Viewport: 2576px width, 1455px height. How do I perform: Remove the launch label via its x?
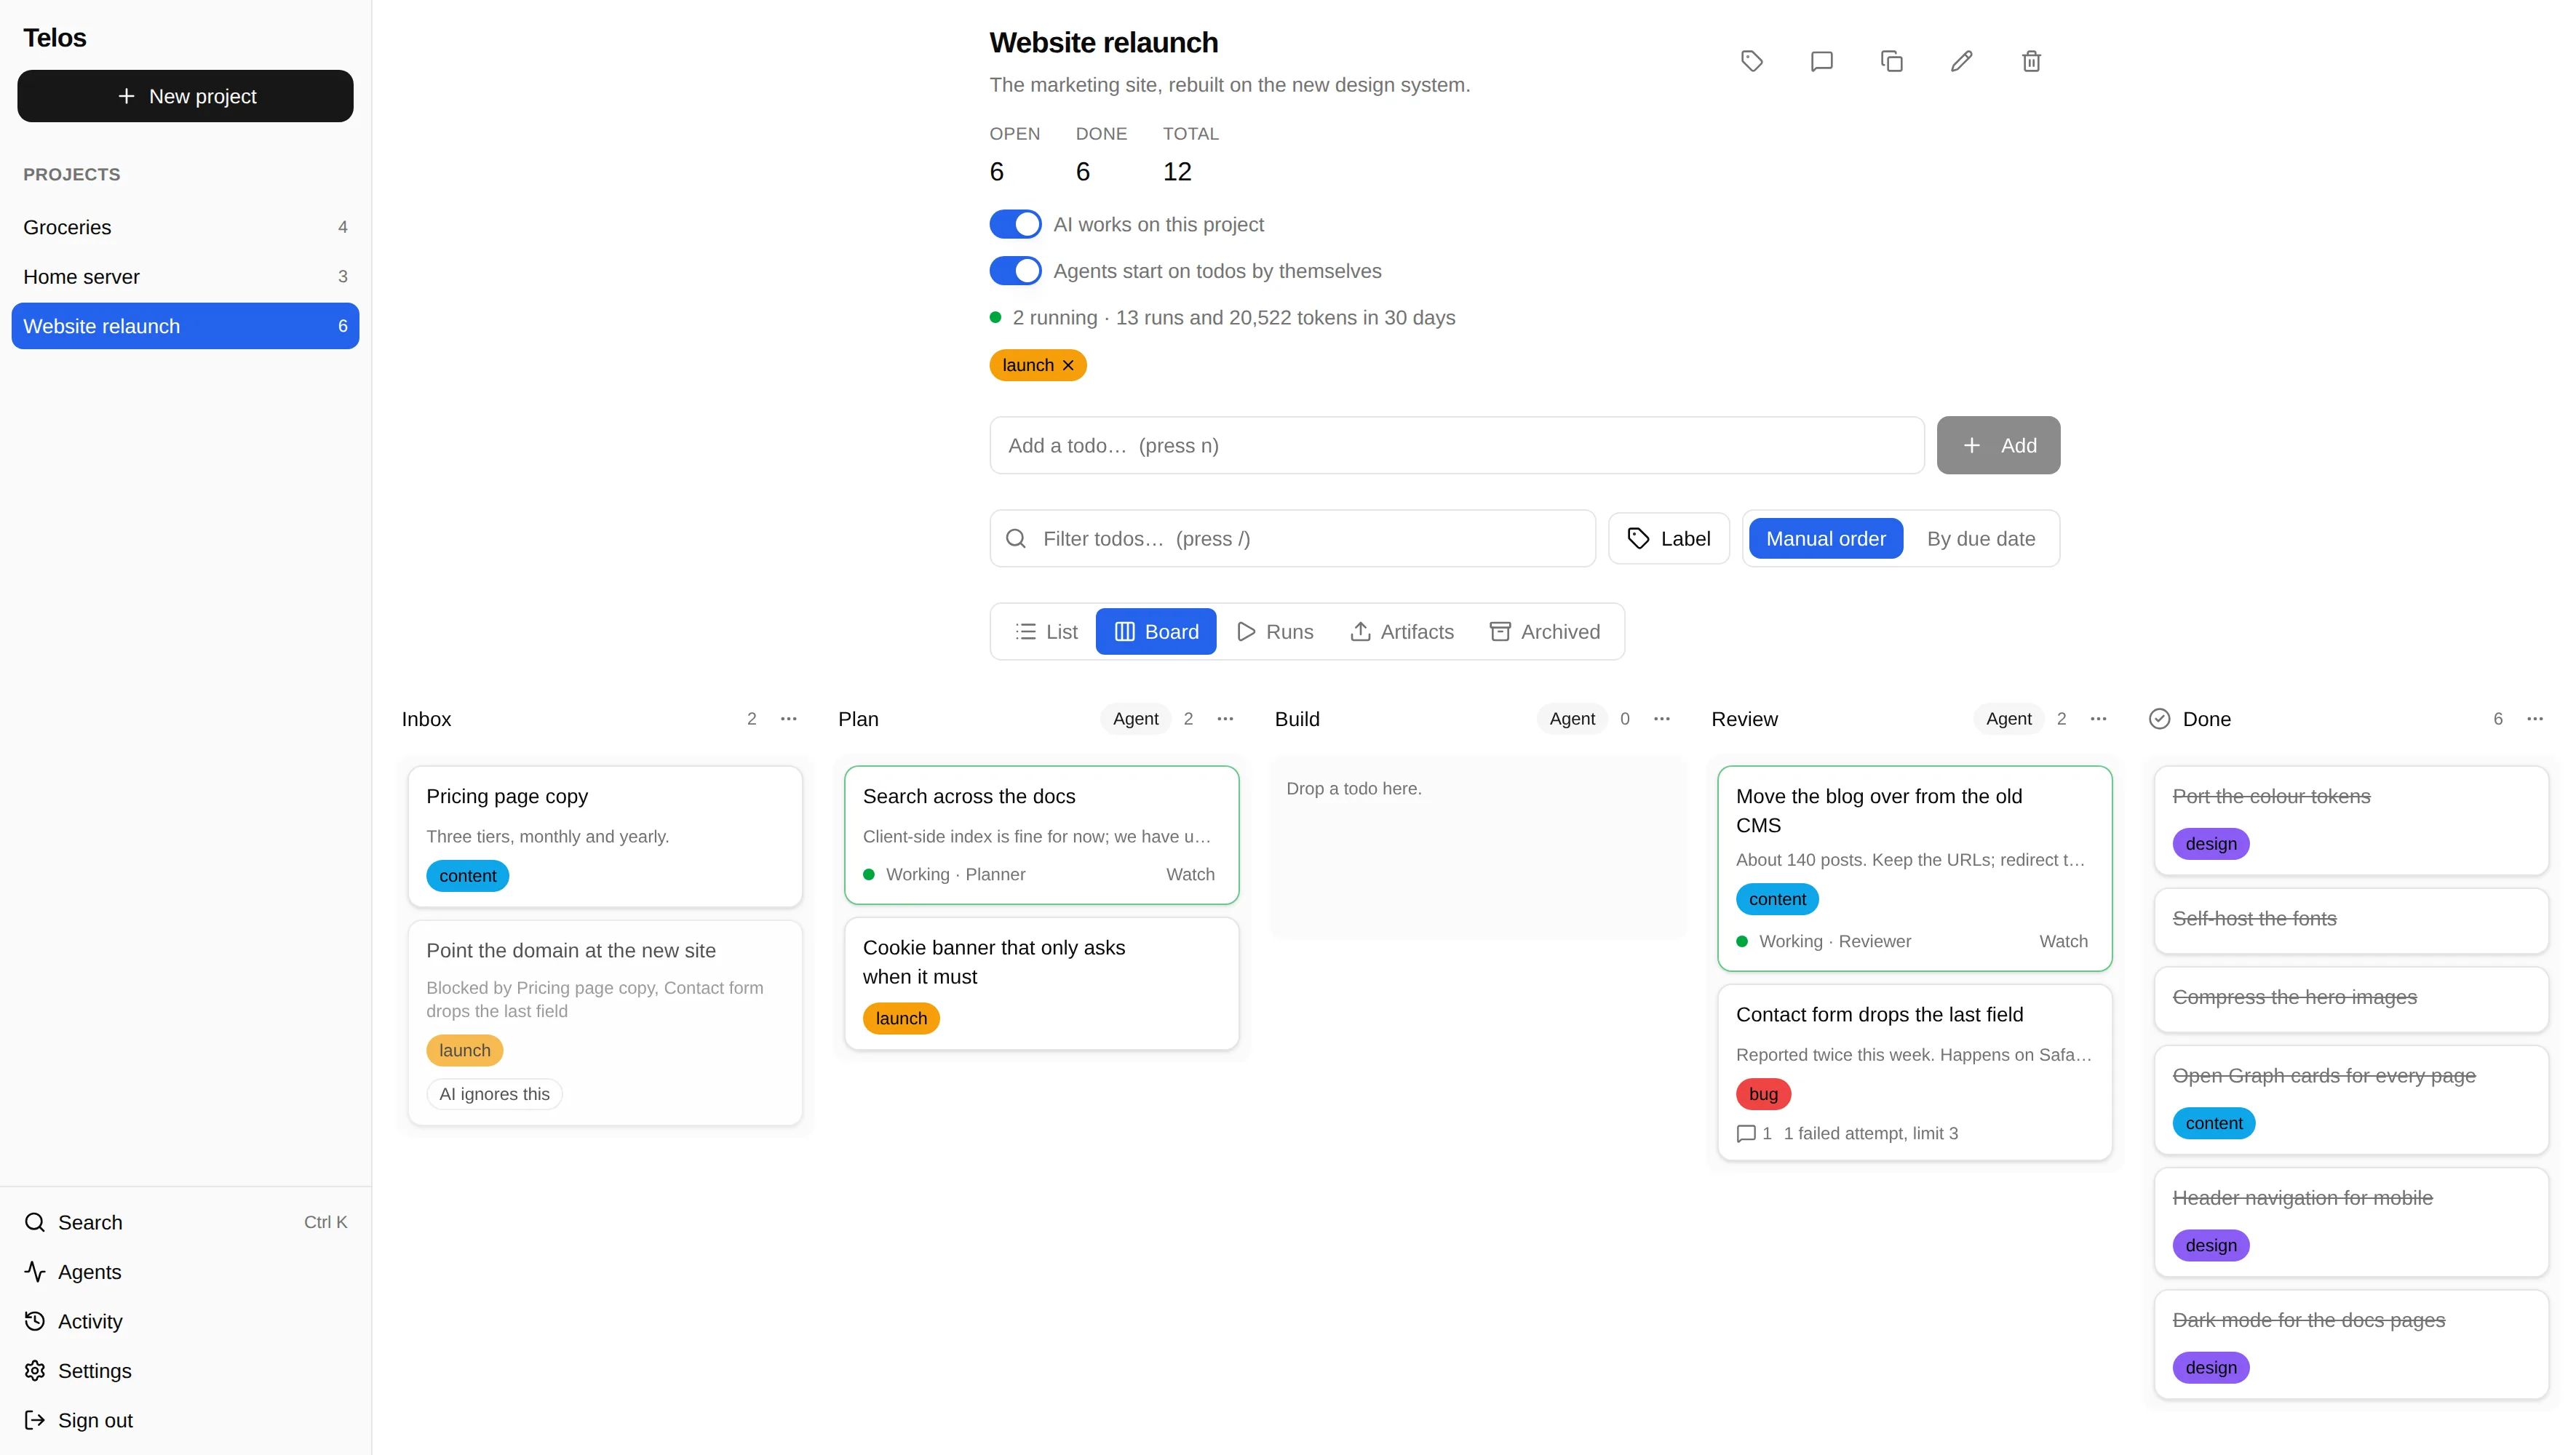point(1068,365)
